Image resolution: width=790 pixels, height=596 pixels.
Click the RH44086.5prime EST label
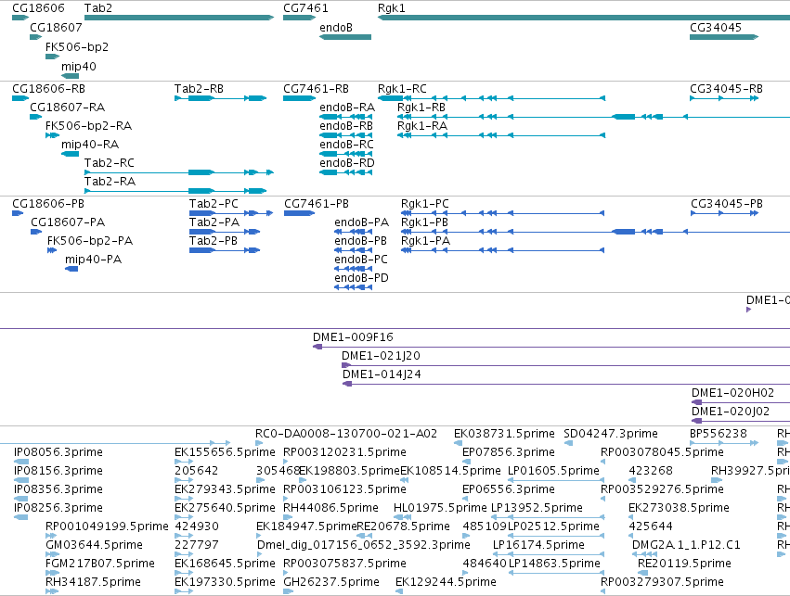tap(330, 508)
